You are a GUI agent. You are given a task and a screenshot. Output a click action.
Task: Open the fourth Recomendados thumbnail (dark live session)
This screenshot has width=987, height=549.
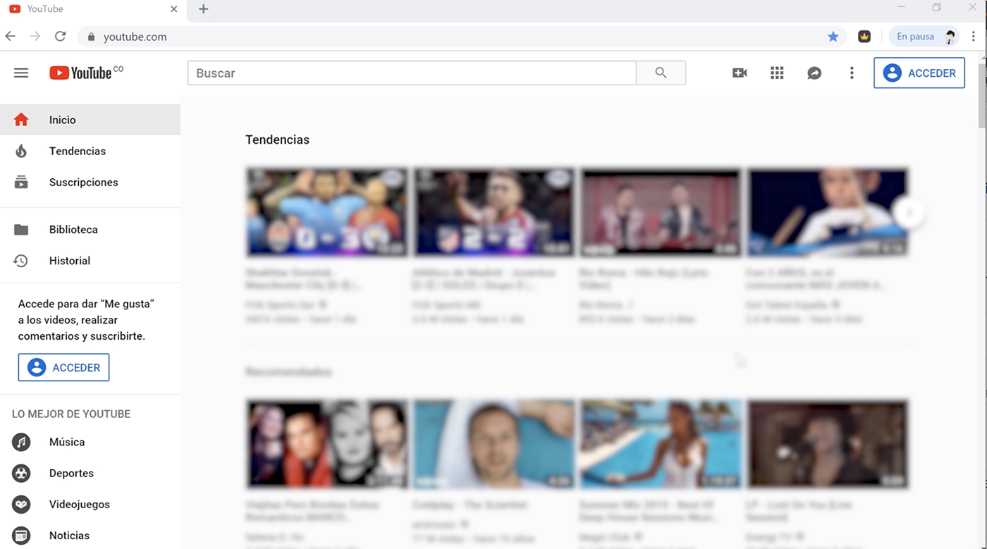point(828,444)
